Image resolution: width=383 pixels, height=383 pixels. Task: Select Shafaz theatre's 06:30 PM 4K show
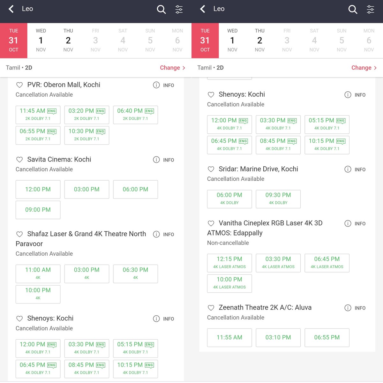pos(136,274)
